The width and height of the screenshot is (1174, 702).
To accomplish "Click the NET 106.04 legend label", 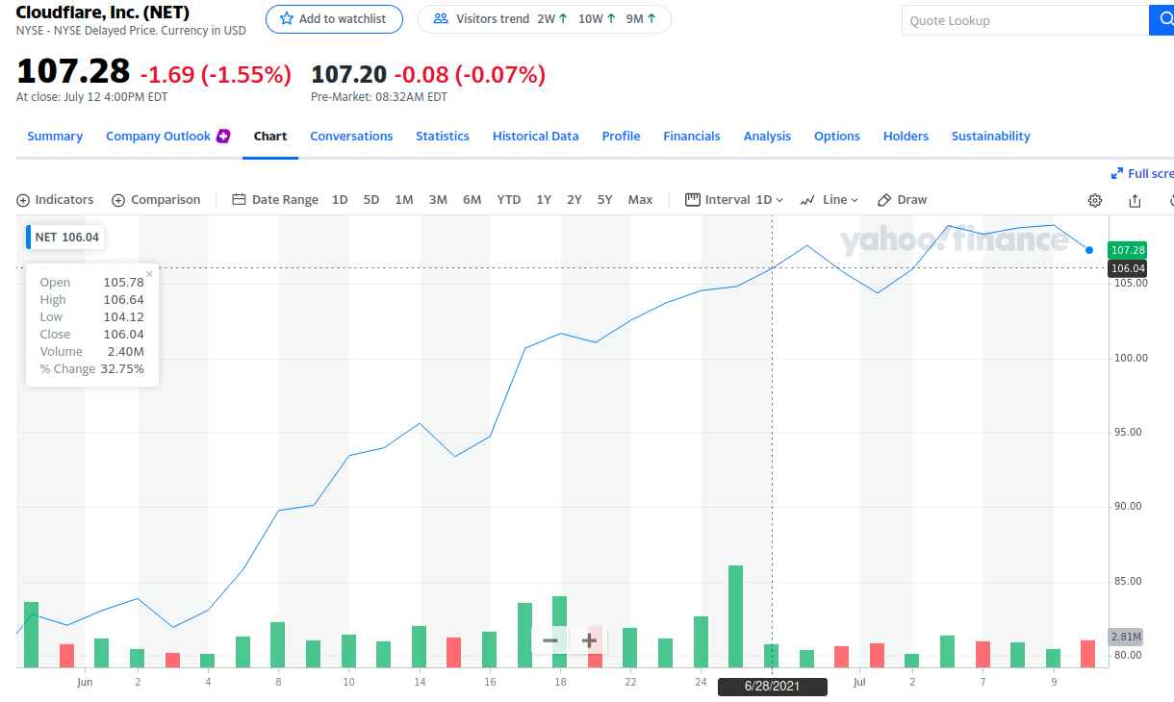I will (65, 237).
